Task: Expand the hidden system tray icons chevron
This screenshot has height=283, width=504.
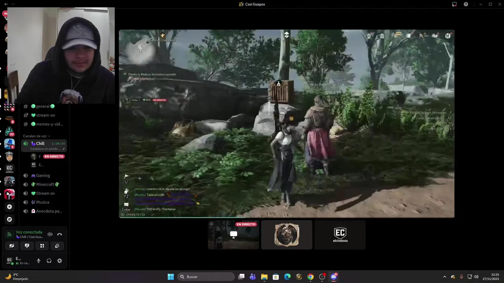Action: pos(445,277)
